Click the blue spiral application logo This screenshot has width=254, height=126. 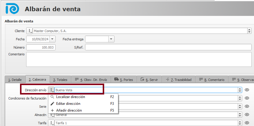pos(12,9)
